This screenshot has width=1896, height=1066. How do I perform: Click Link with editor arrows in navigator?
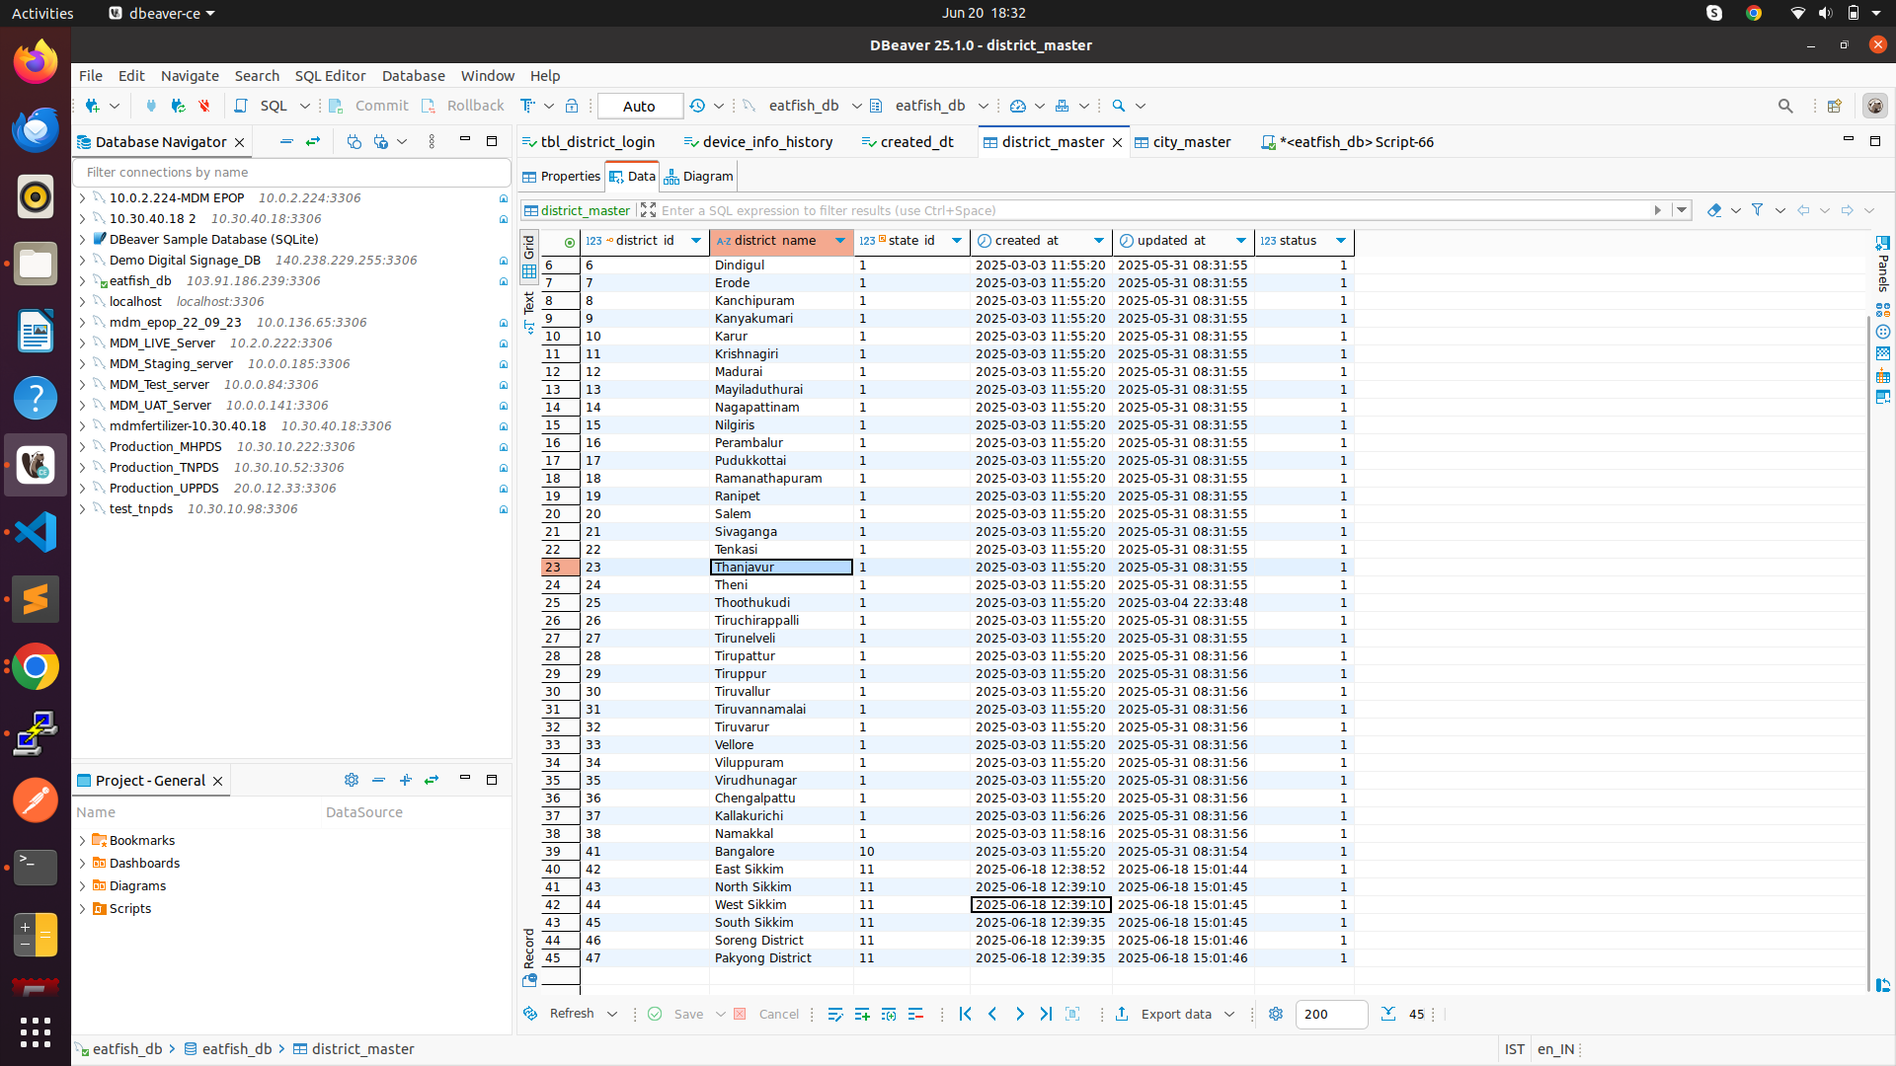(313, 142)
